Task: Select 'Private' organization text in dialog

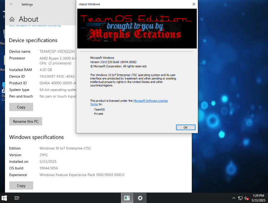Action: click(x=99, y=114)
